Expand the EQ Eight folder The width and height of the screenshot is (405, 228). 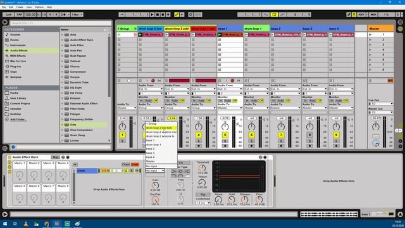62,87
